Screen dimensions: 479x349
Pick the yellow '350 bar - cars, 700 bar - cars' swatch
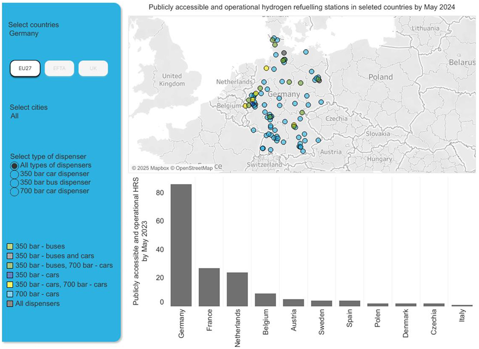[10, 285]
